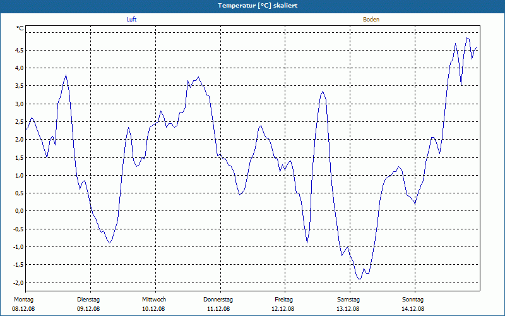Click the '3,0' y-axis value
Image resolution: width=505 pixels, height=316 pixels.
point(20,104)
